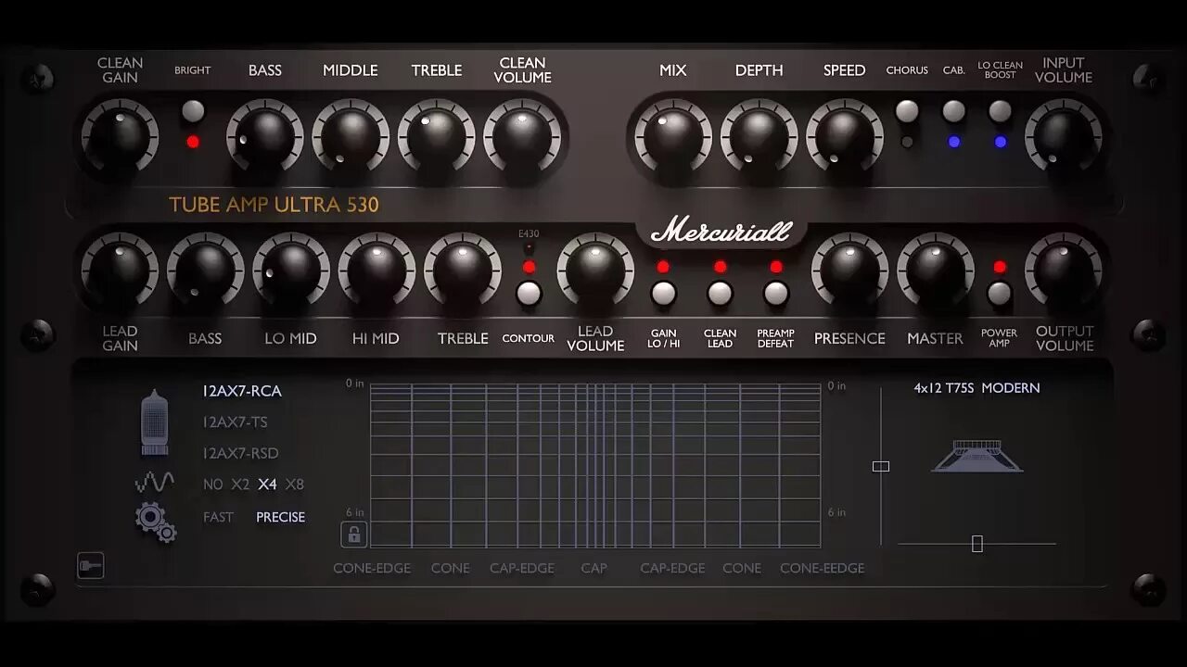Click the oversampling waveform icon

pyautogui.click(x=154, y=483)
